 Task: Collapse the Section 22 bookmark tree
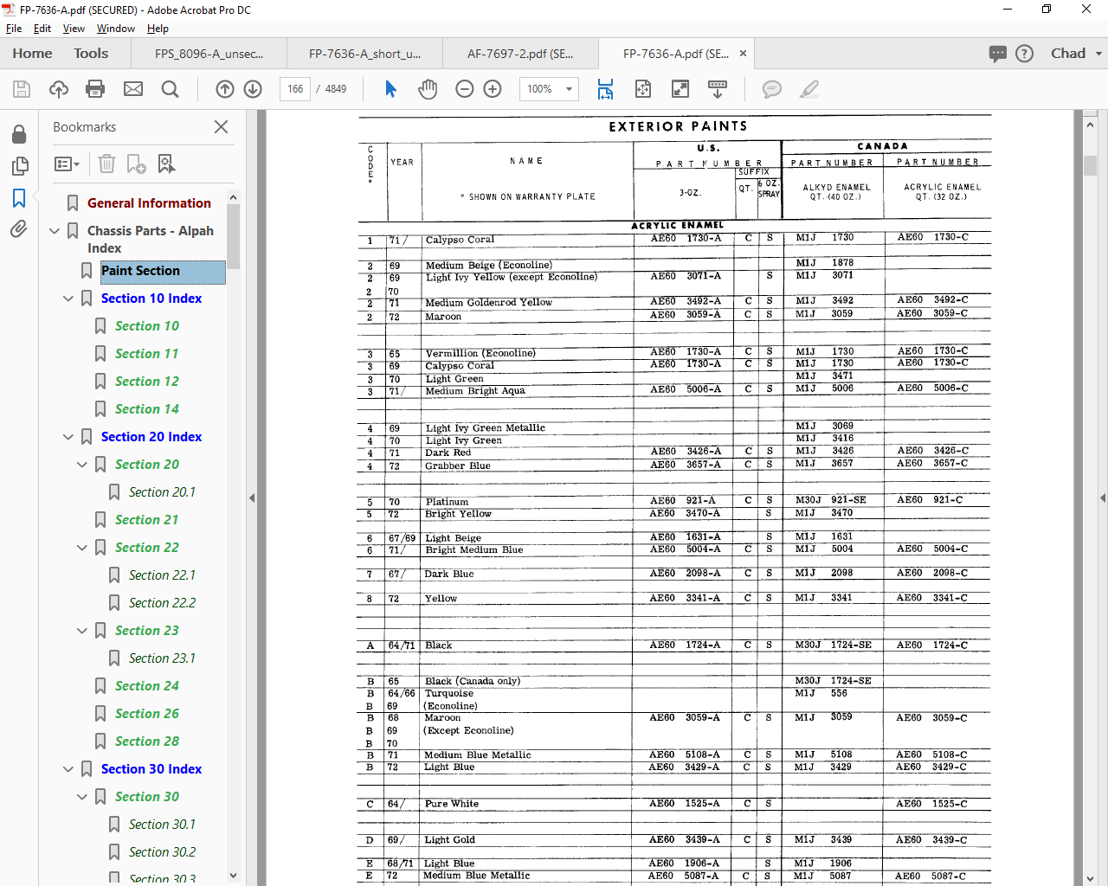tap(82, 548)
